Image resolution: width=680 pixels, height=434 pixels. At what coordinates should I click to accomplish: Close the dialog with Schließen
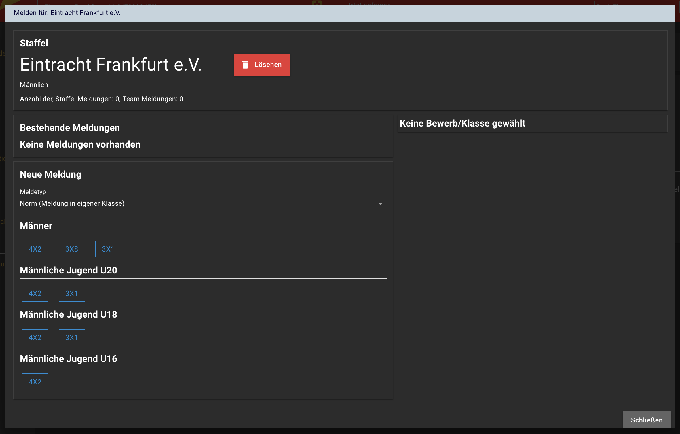[647, 420]
